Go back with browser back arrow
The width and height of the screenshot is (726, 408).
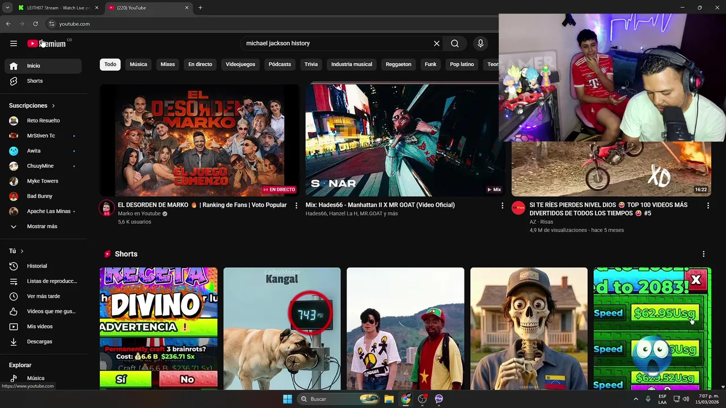[8, 24]
